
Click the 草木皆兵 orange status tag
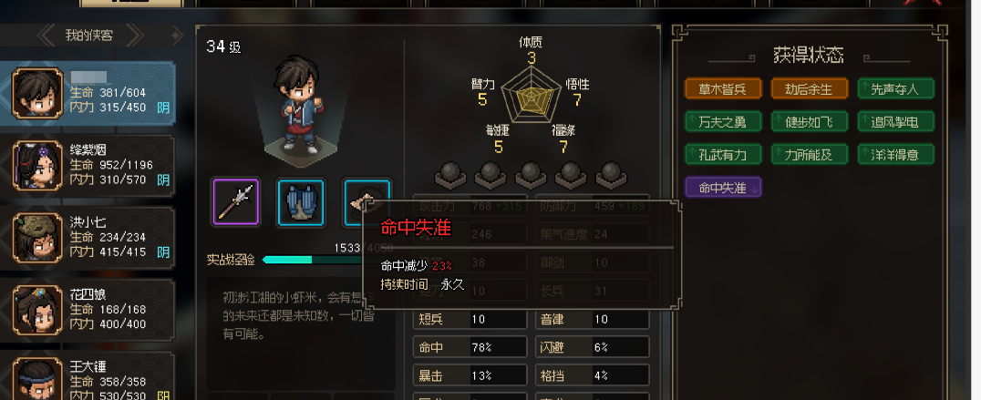723,88
